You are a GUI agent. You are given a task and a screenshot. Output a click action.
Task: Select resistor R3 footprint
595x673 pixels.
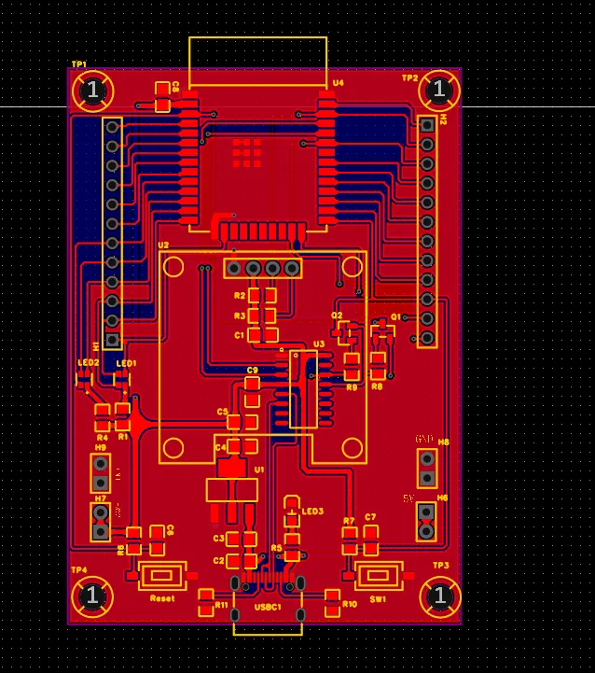pos(262,315)
